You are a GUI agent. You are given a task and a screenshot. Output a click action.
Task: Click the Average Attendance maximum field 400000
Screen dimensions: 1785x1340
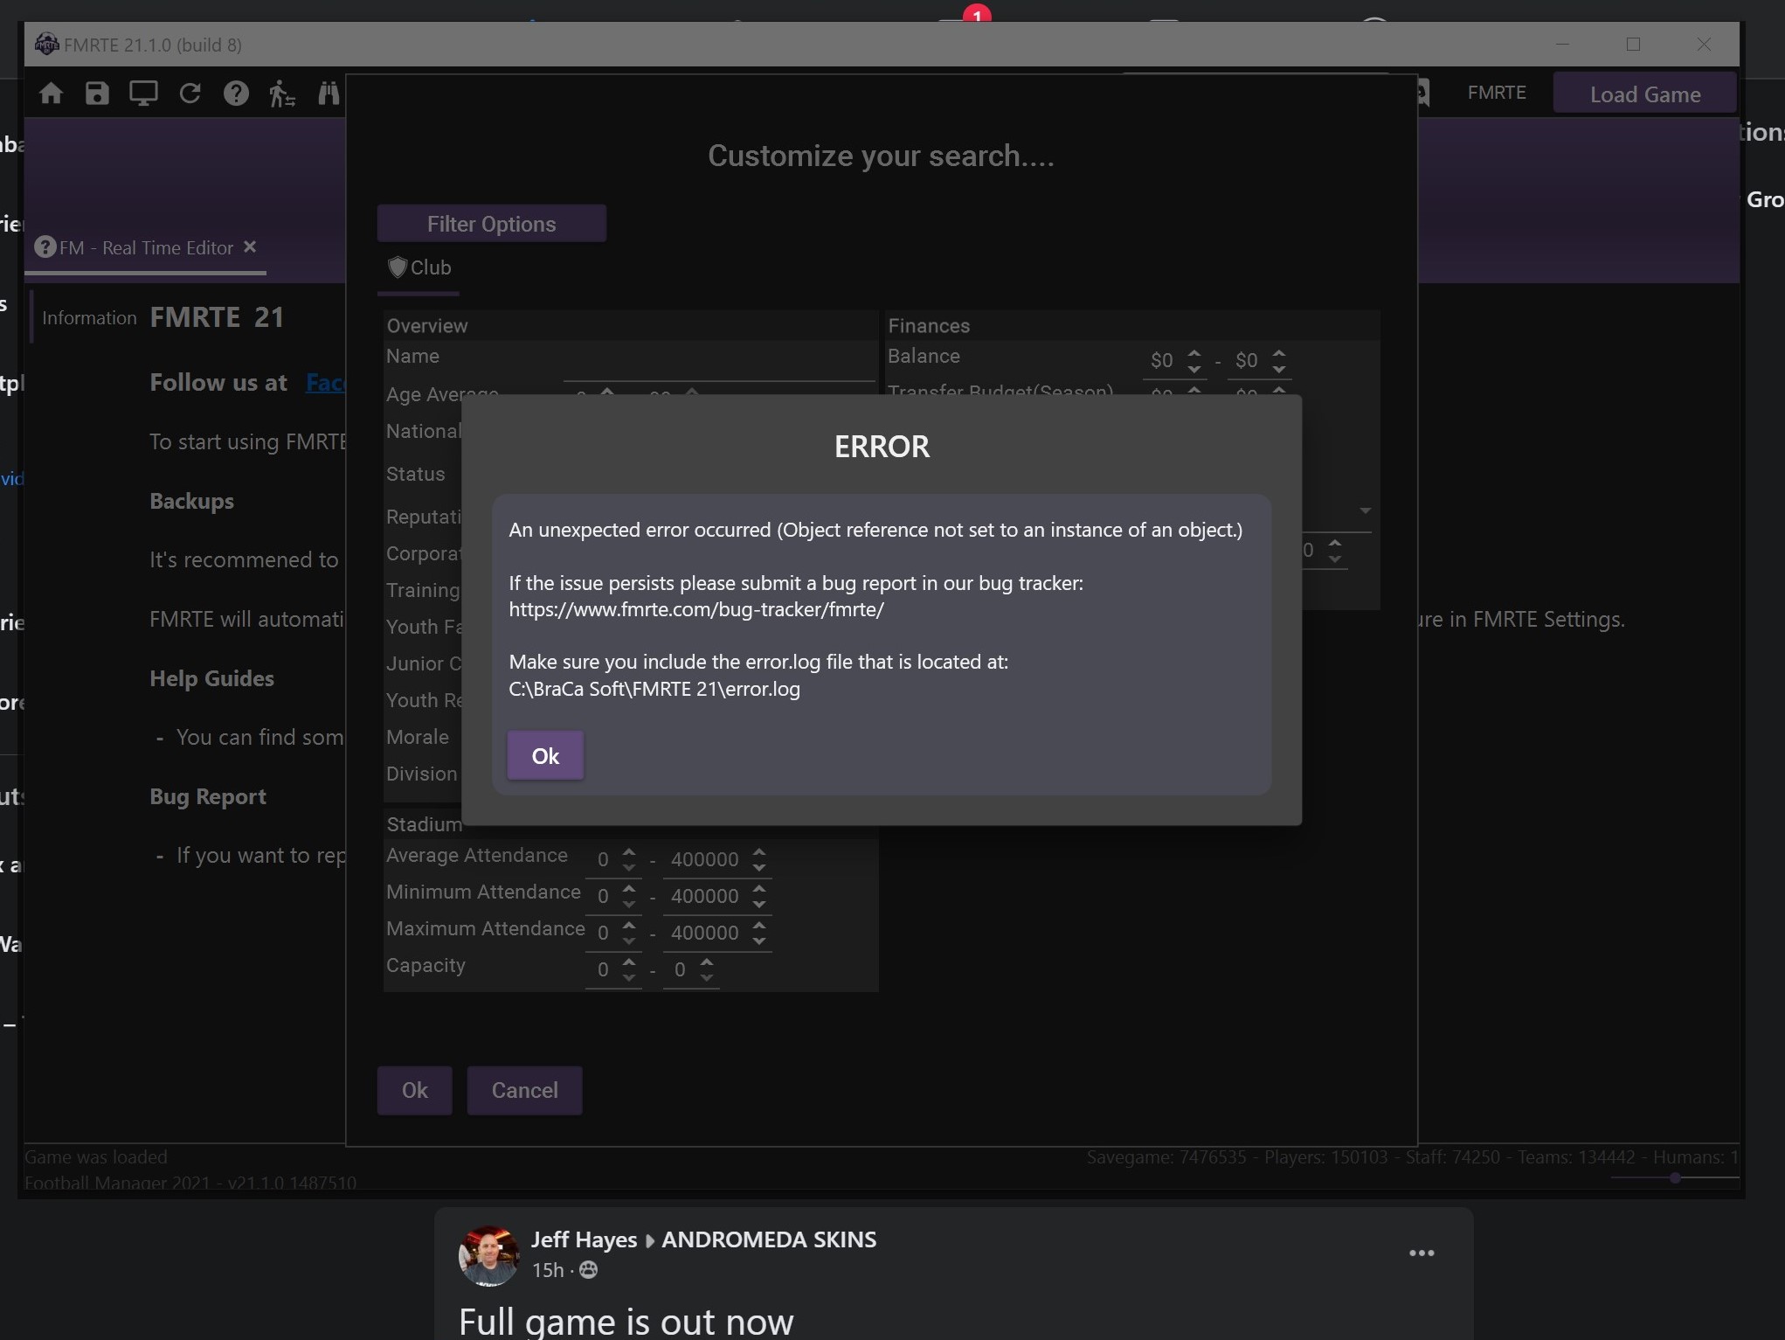click(705, 860)
